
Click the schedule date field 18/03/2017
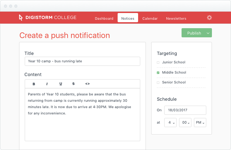coord(185,110)
